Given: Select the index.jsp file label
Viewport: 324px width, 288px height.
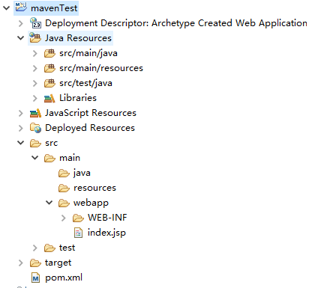Looking at the screenshot, I should point(106,233).
